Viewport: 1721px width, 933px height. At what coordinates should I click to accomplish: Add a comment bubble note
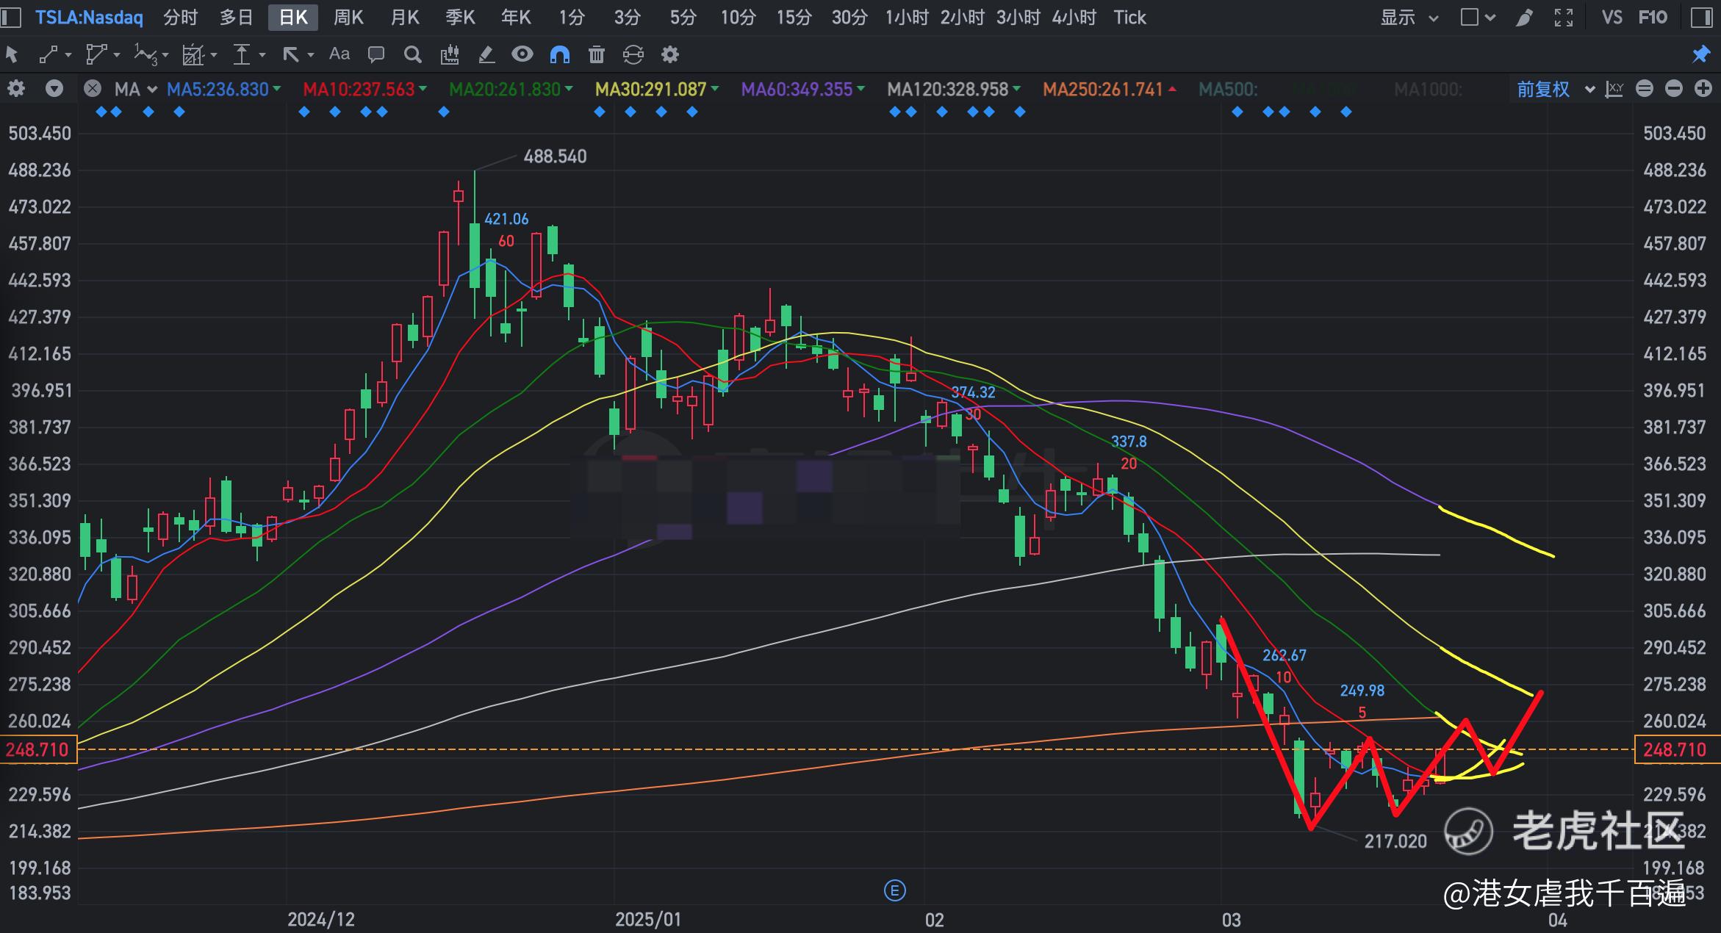pos(376,54)
